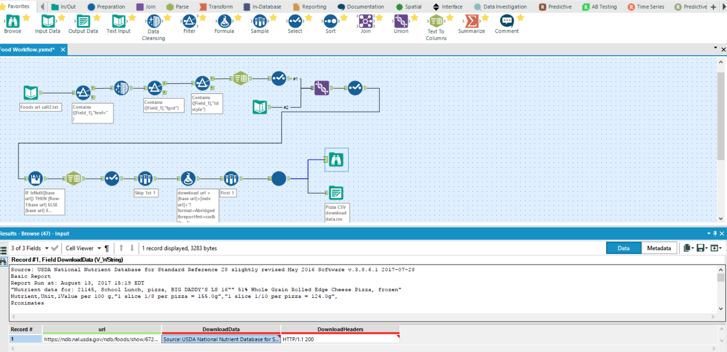Image resolution: width=727 pixels, height=352 pixels.
Task: Click the Multi-Row Formula node on canvas
Action: (35, 178)
